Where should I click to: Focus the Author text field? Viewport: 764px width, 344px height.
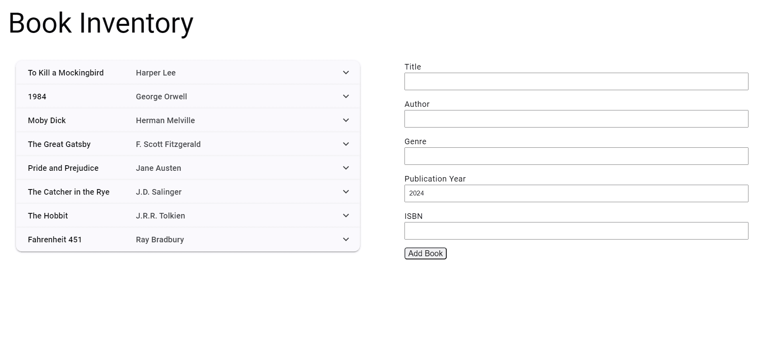[x=576, y=118]
